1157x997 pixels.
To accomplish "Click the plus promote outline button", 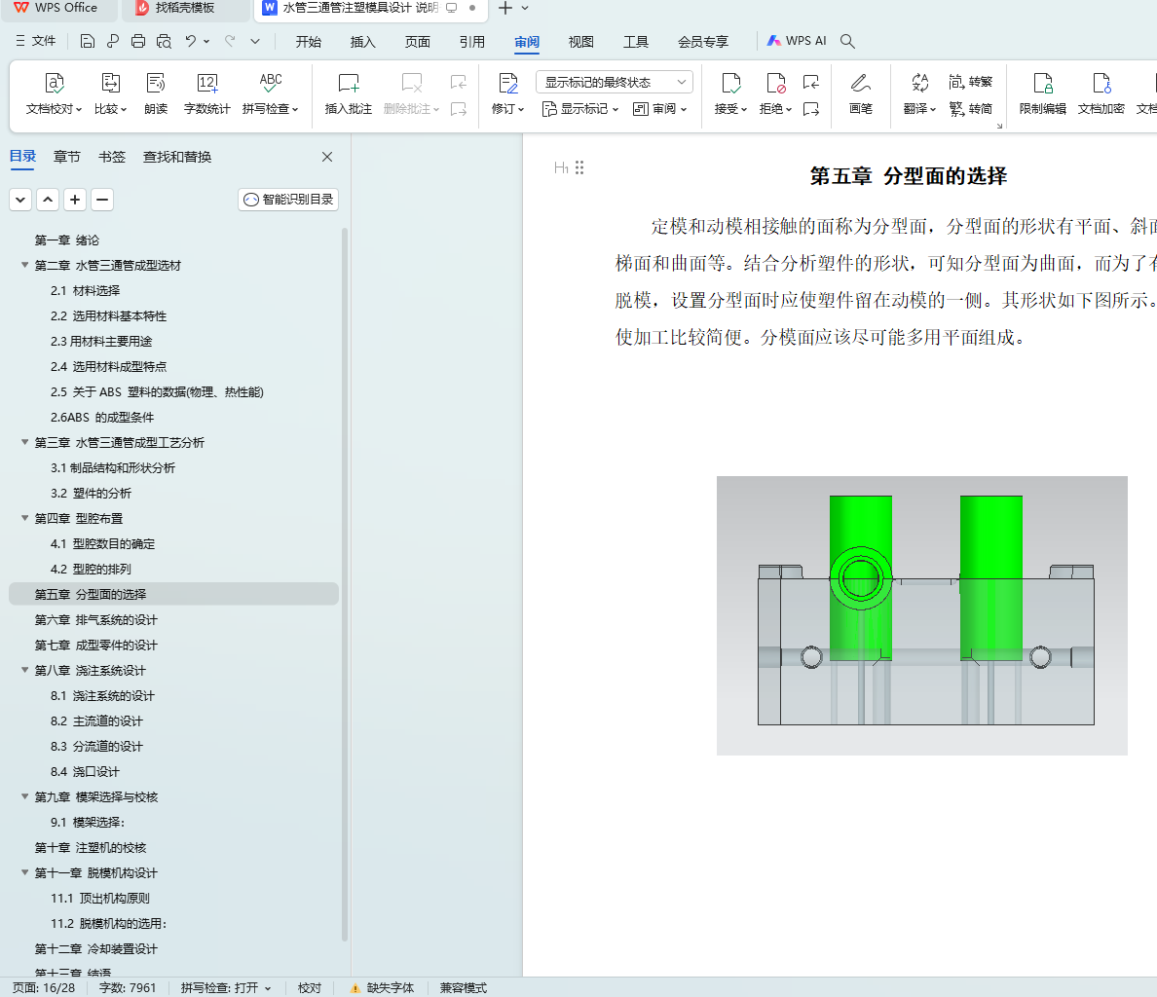I will click(x=75, y=199).
